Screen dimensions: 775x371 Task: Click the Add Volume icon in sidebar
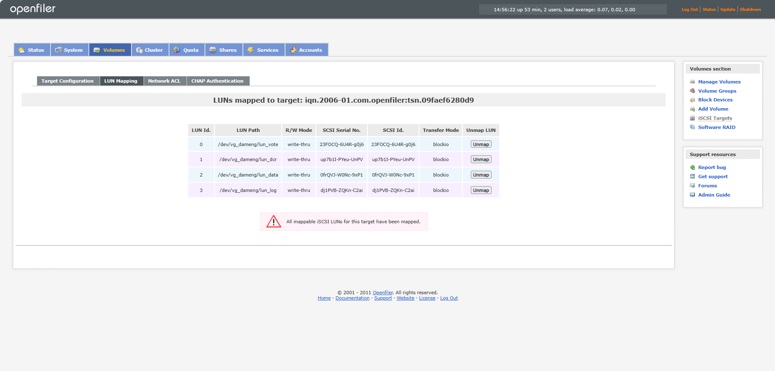coord(692,109)
